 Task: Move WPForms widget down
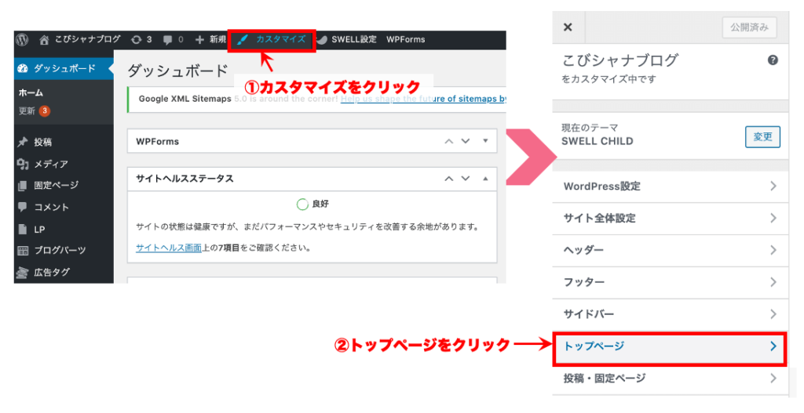(466, 141)
